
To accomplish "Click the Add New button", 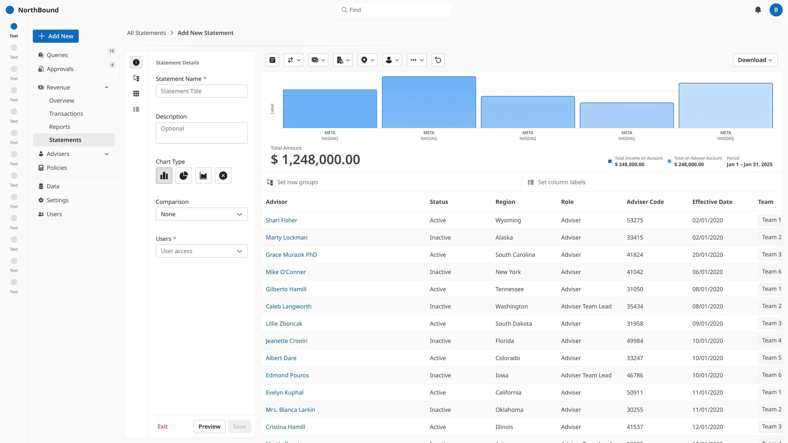I will point(55,36).
